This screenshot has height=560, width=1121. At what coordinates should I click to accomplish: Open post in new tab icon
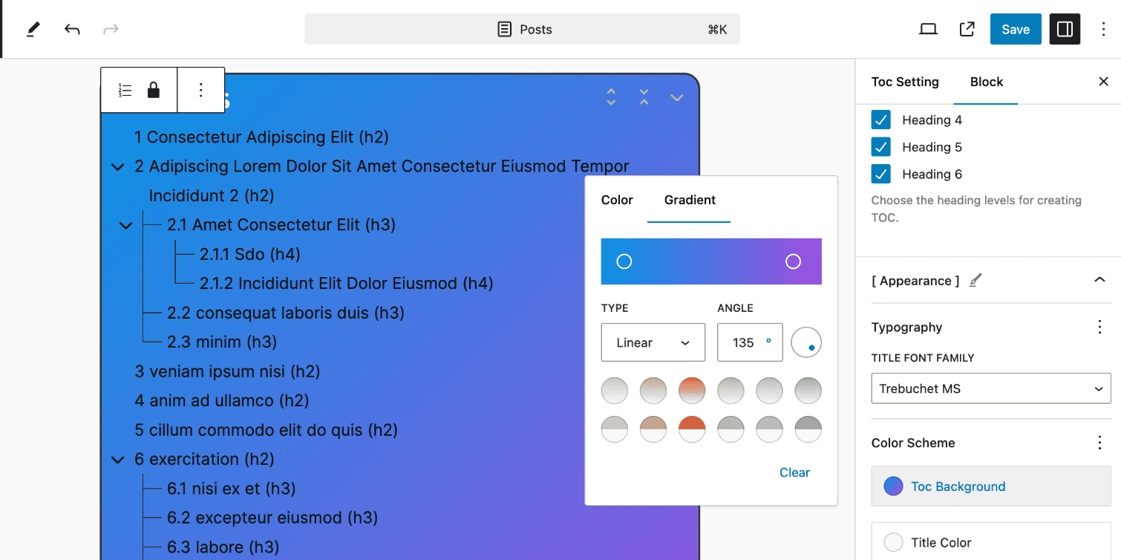tap(967, 30)
